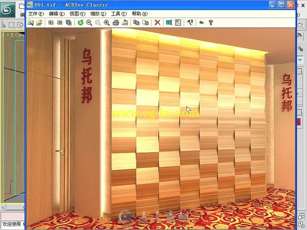The height and width of the screenshot is (230, 307).
Task: Click the zoom region icon at bottom right
Action: tap(301, 225)
